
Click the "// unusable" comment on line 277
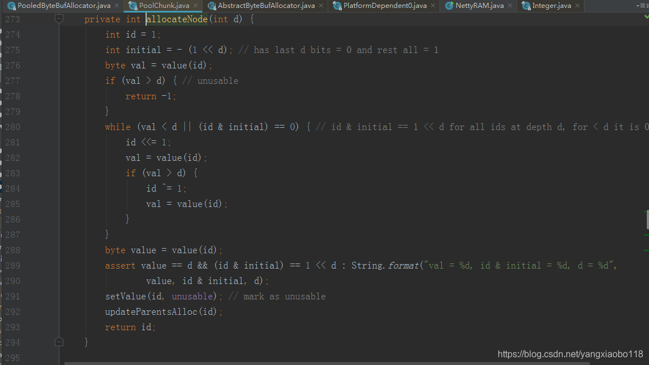click(210, 80)
